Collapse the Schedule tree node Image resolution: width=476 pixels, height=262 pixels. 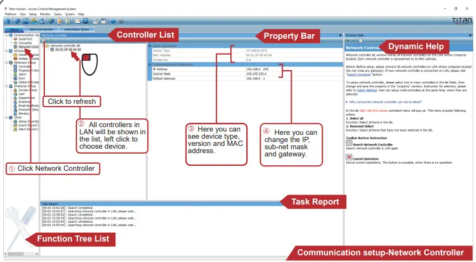tap(7, 50)
